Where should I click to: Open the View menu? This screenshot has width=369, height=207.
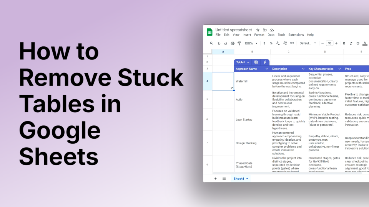(x=236, y=35)
